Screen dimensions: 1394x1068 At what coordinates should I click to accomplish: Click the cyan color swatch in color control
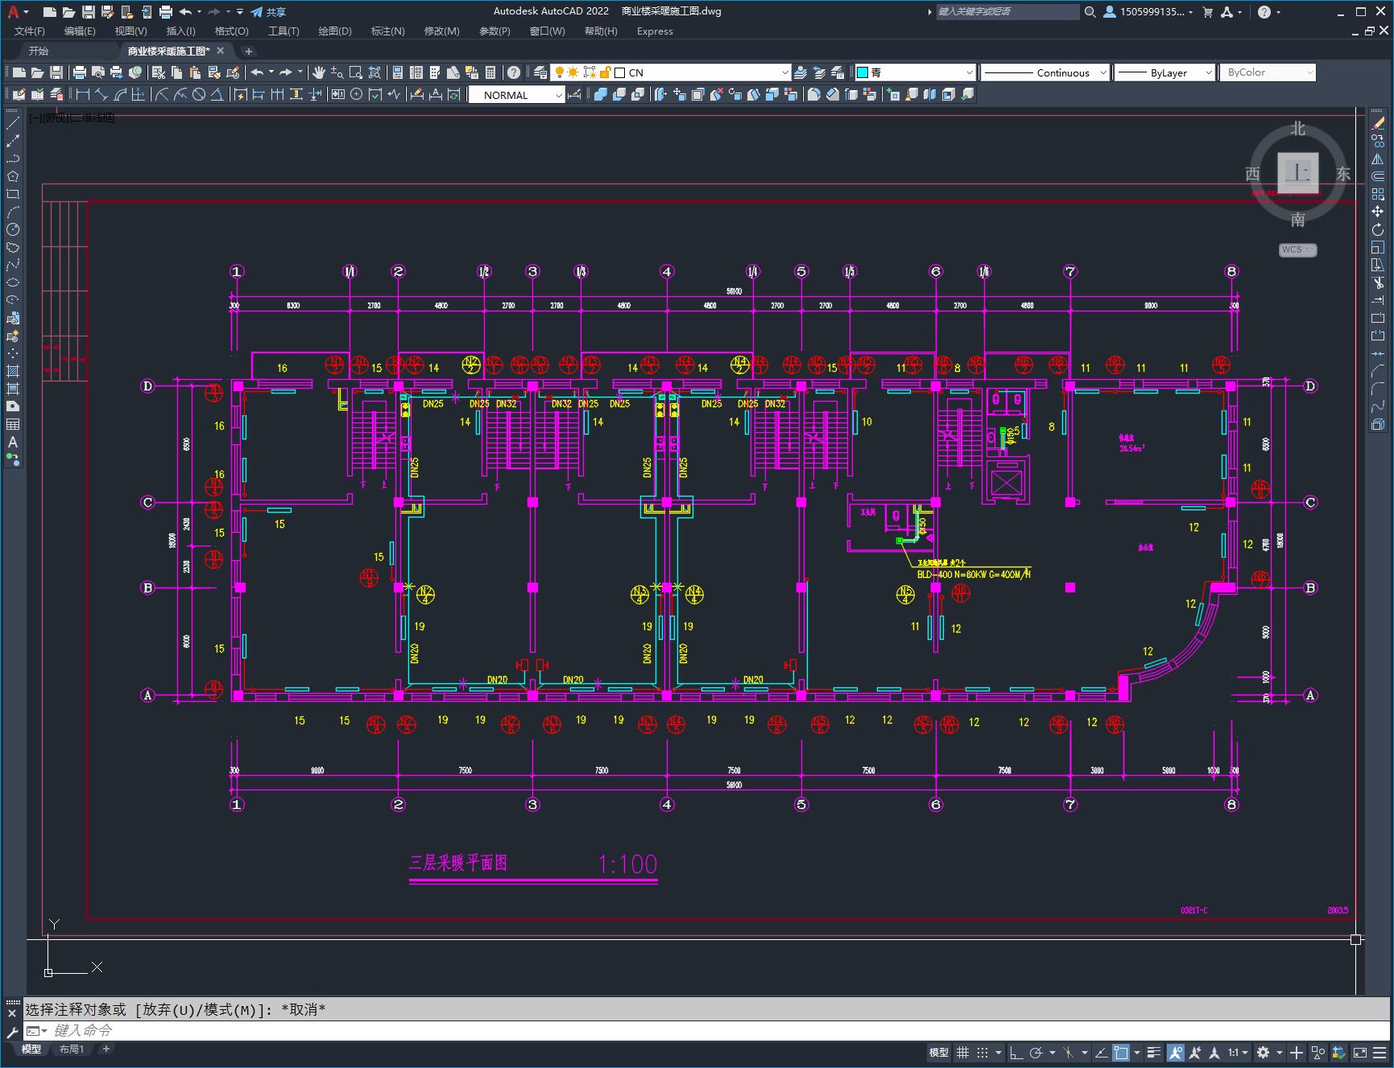(862, 72)
